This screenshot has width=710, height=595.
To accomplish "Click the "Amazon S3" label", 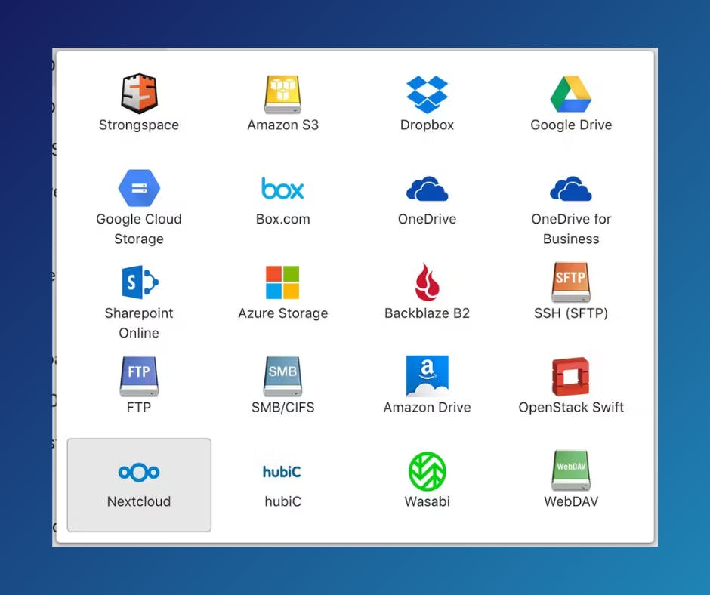I will pos(282,125).
